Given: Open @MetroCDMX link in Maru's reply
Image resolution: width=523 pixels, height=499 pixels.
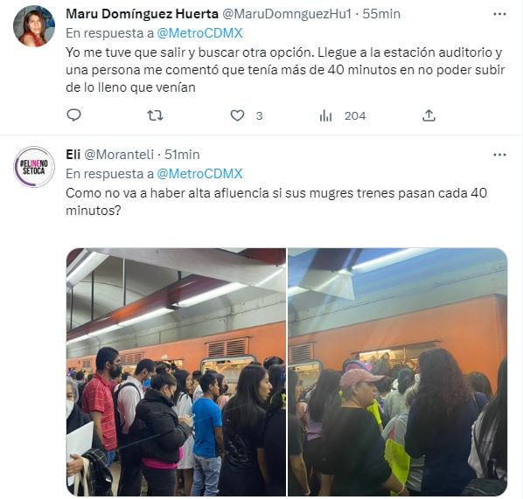Looking at the screenshot, I should tap(199, 33).
